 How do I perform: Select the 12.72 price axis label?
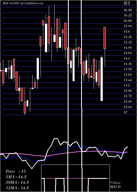coord(128,96)
